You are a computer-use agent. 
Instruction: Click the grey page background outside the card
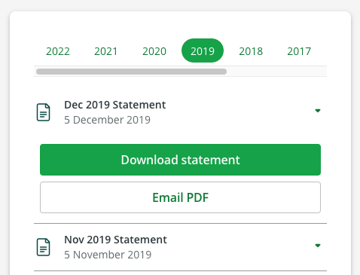(180, 5)
